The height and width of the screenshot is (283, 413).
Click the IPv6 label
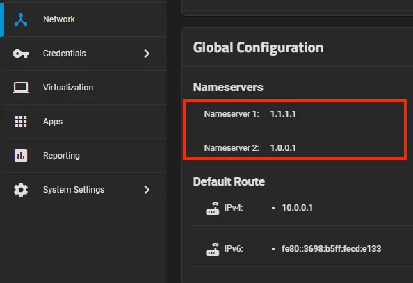tap(234, 248)
